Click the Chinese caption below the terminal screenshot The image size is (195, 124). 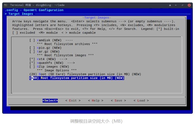pyautogui.click(x=96, y=121)
